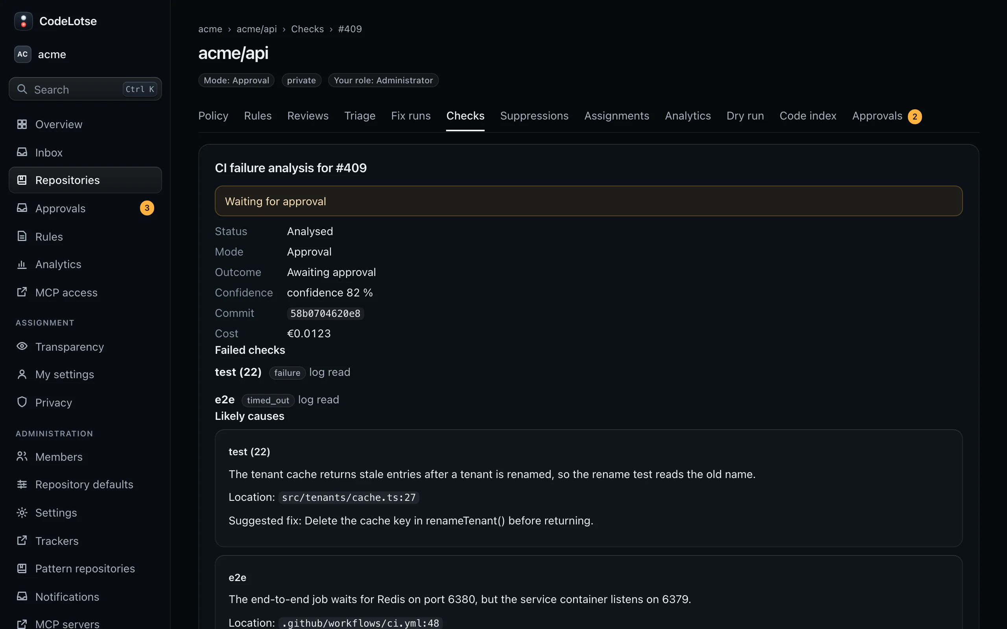Click the Notifications tray icon
The width and height of the screenshot is (1007, 629).
click(x=22, y=596)
